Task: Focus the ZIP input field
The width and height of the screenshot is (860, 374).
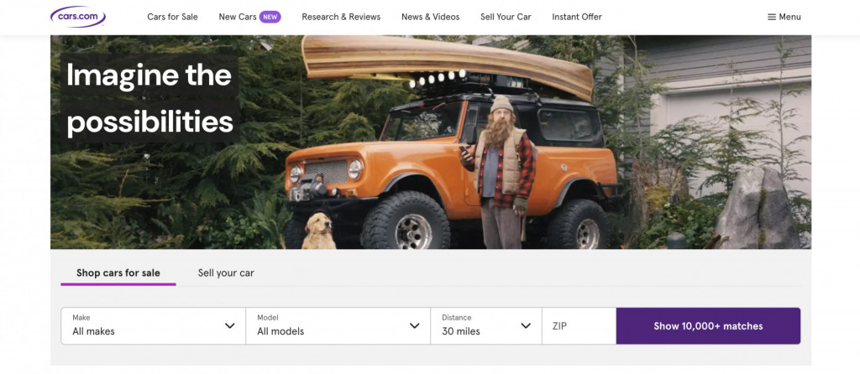Action: click(x=579, y=326)
